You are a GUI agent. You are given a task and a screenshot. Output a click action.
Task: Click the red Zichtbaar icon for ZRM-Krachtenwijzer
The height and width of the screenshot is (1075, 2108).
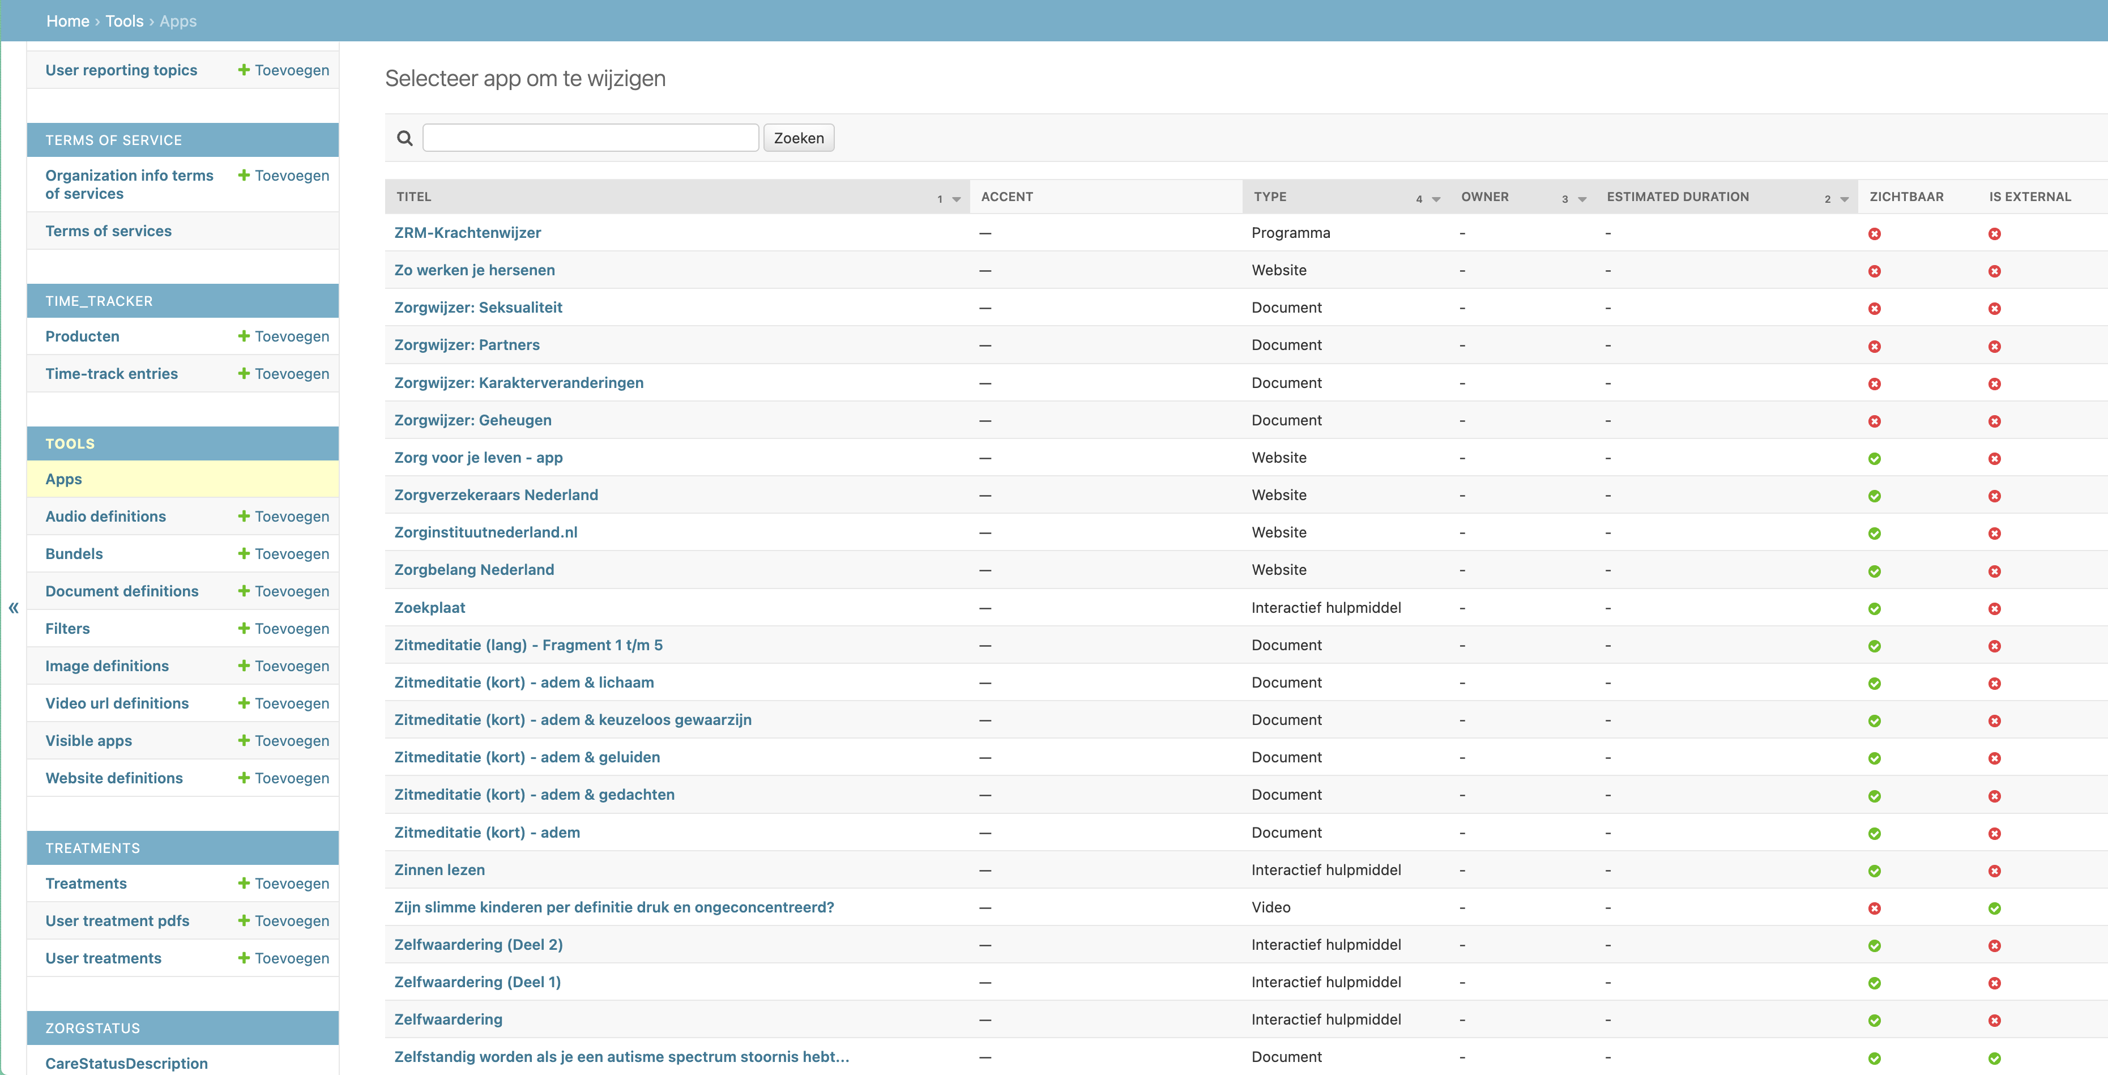(x=1874, y=234)
